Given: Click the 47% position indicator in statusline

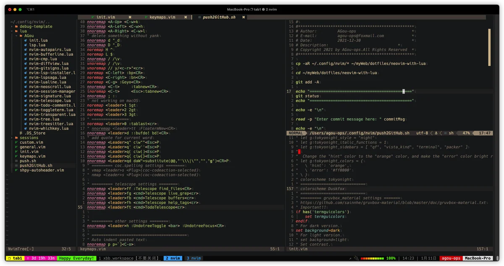Looking at the screenshot, I should tap(466, 133).
